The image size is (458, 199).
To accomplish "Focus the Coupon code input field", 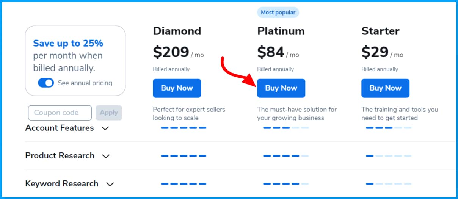I will click(x=60, y=113).
